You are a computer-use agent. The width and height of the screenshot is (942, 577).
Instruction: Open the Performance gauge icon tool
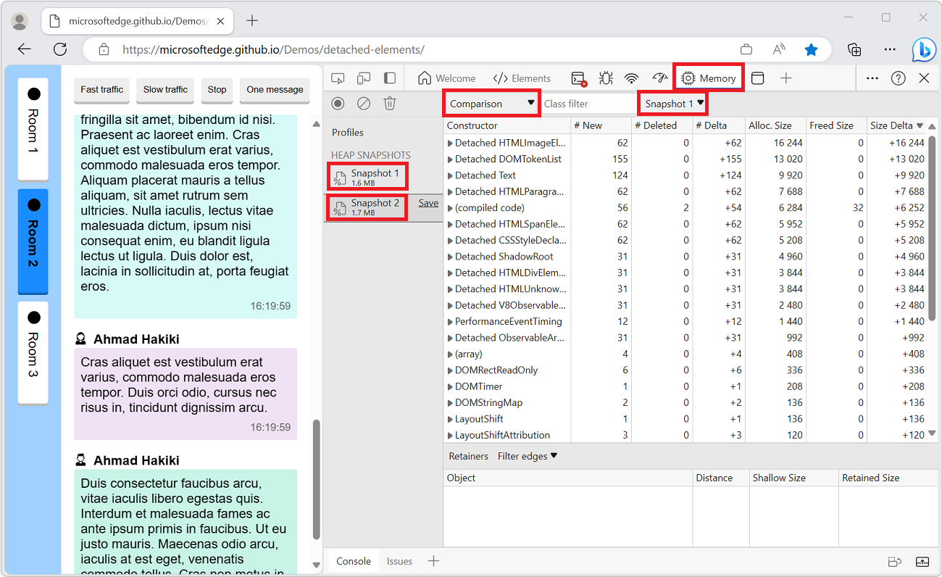point(659,78)
